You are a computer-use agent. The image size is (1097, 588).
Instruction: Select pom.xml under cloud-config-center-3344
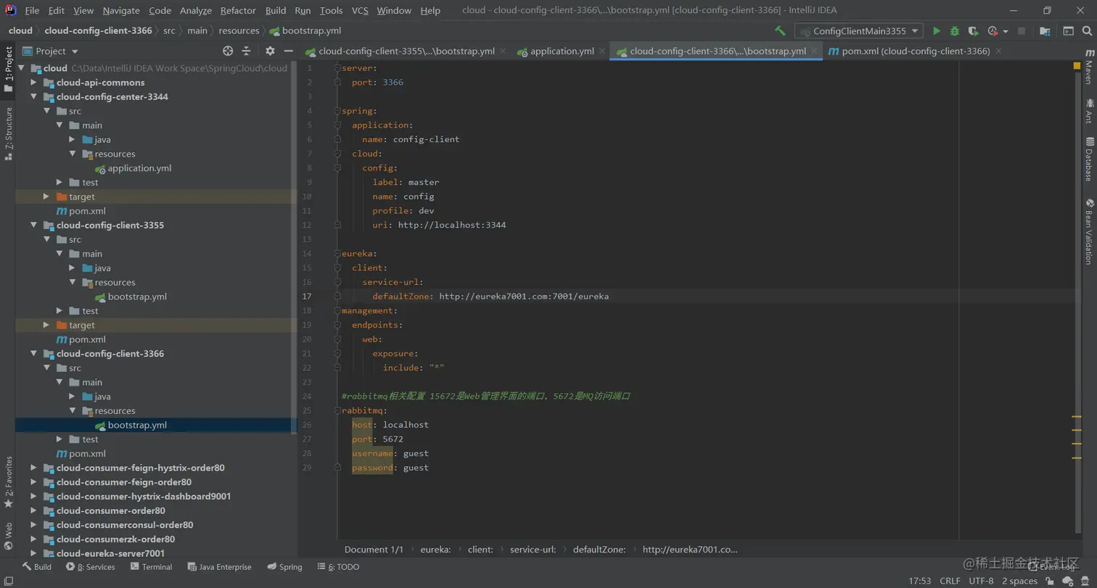point(87,211)
